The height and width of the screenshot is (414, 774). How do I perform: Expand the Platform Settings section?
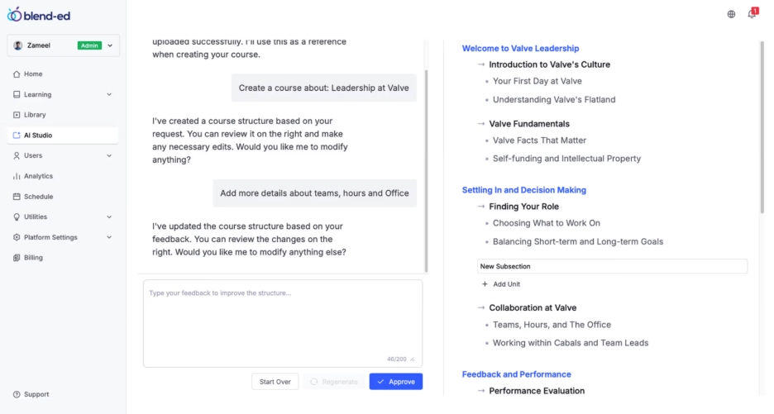(x=109, y=237)
